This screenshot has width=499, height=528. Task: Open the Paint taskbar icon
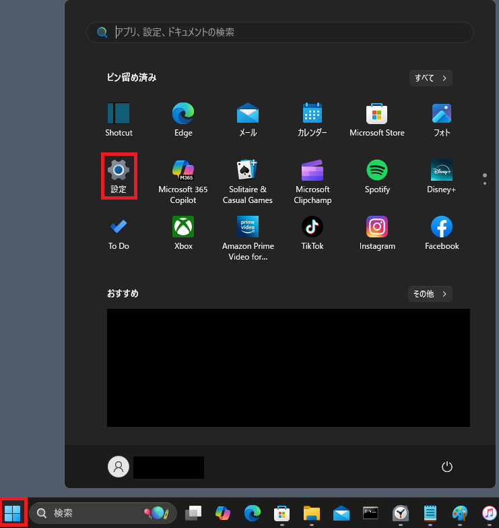coord(460,513)
